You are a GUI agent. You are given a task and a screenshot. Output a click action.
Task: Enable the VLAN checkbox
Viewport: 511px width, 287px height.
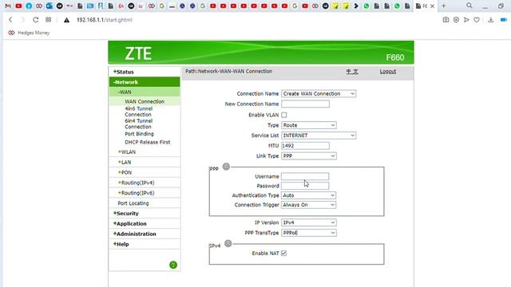(x=284, y=115)
